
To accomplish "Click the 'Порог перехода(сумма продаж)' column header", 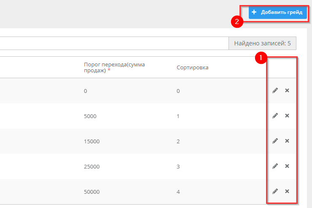I will 112,67.
